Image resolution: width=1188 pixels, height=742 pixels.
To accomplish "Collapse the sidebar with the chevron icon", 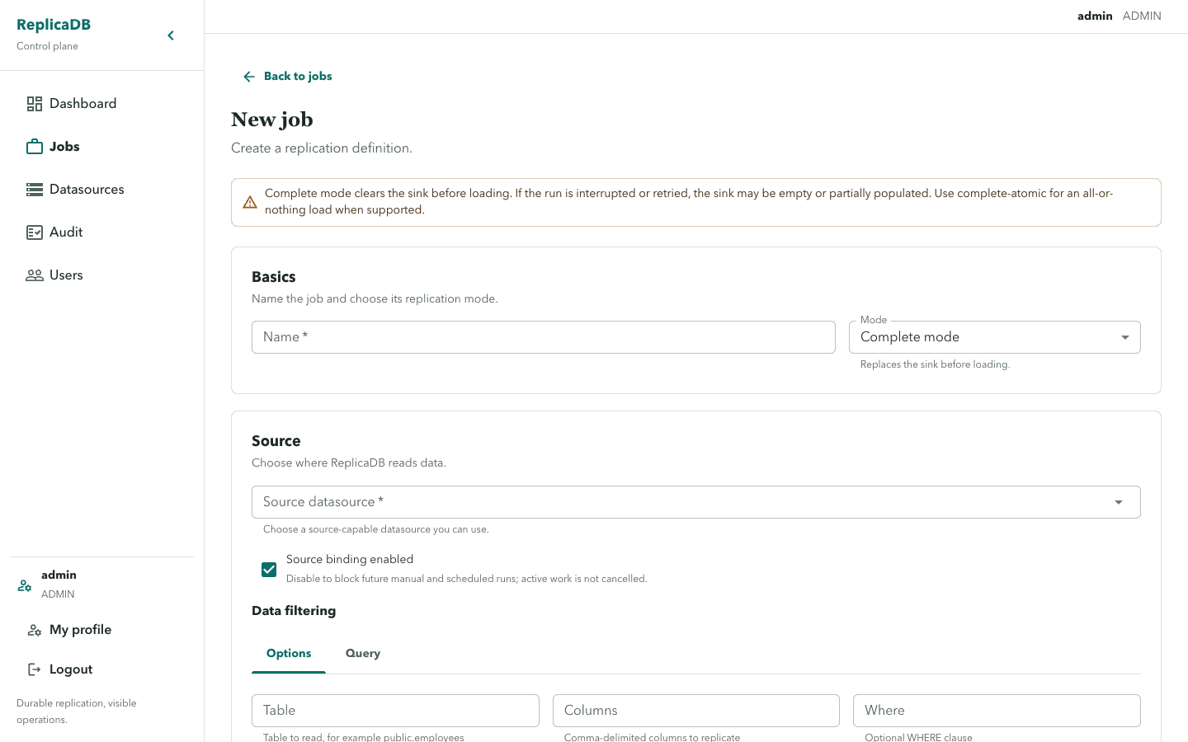I will coord(171,35).
